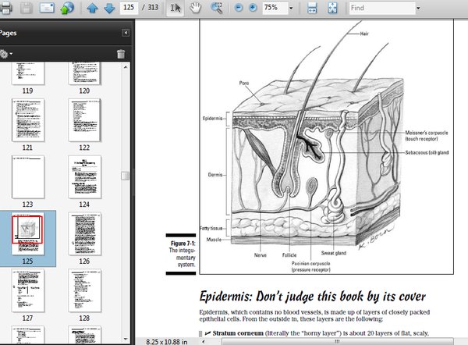Screen dimensions: 468x345
Task: Go to next page with down arrow
Action: 109,8
